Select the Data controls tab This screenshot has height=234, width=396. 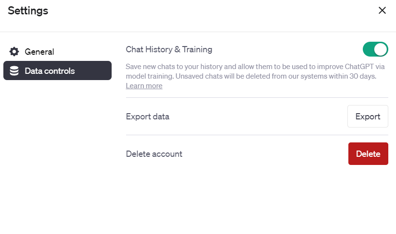click(x=57, y=71)
